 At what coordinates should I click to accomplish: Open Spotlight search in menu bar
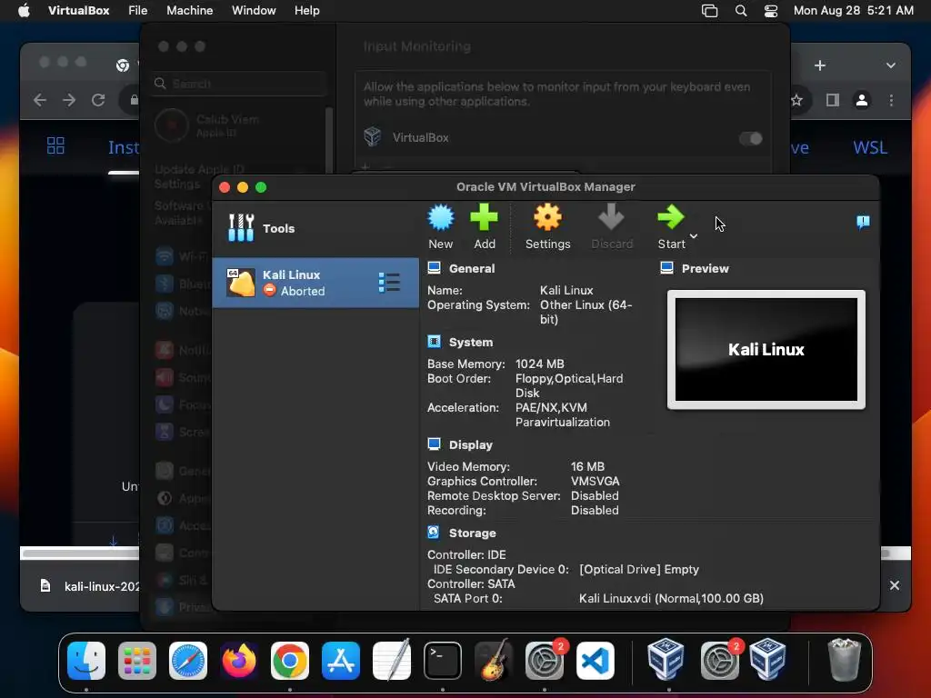pyautogui.click(x=740, y=11)
